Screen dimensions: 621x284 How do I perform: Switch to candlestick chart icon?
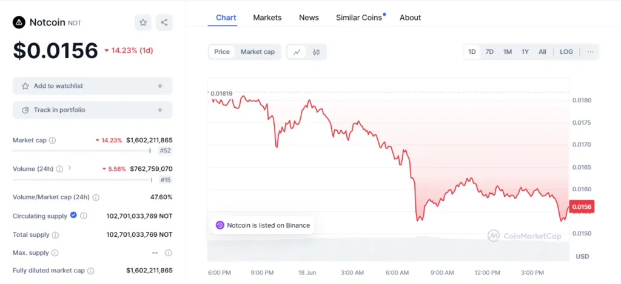[x=316, y=52]
